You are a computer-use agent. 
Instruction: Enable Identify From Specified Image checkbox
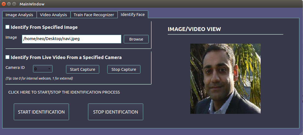click(7, 27)
